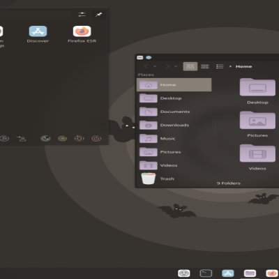Select Downloads in the Places panel
The width and height of the screenshot is (279, 279).
pyautogui.click(x=174, y=125)
